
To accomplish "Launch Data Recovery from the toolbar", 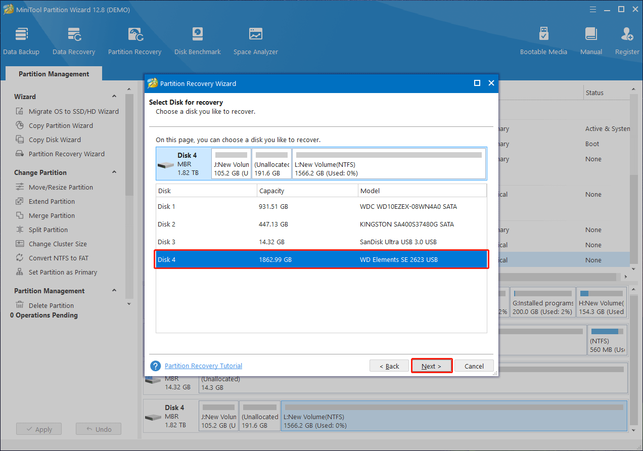I will [74, 41].
